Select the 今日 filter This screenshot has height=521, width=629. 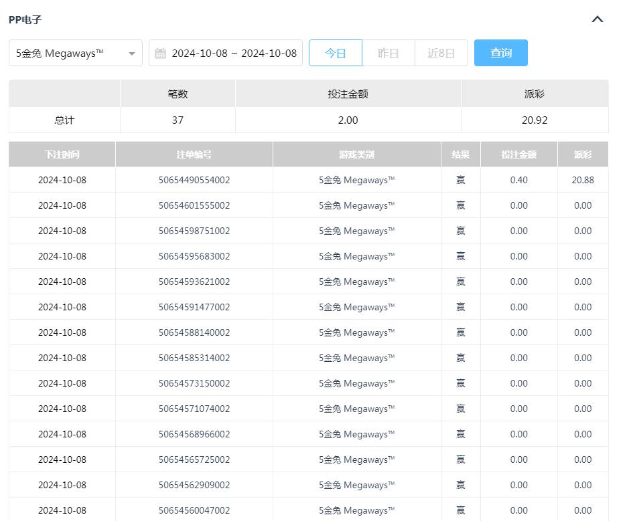click(x=336, y=53)
